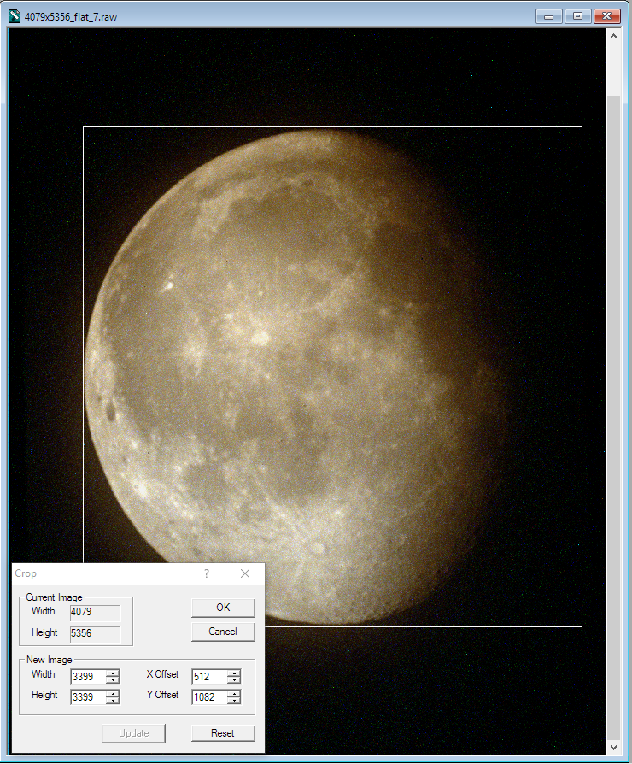Click the X Offset label
Screen dimensions: 632x764
162,674
